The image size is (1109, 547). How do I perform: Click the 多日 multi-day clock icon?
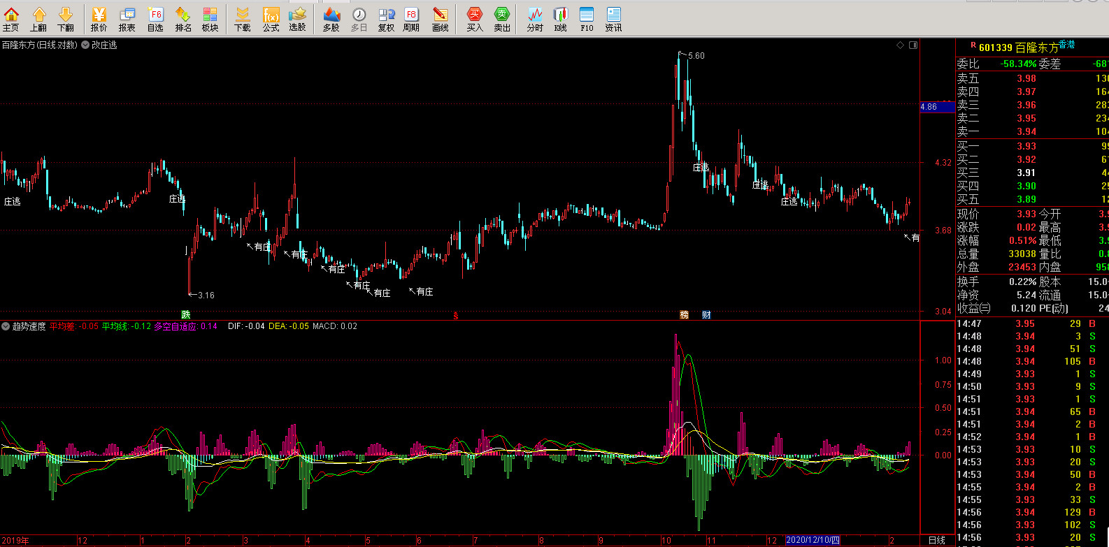(x=359, y=19)
